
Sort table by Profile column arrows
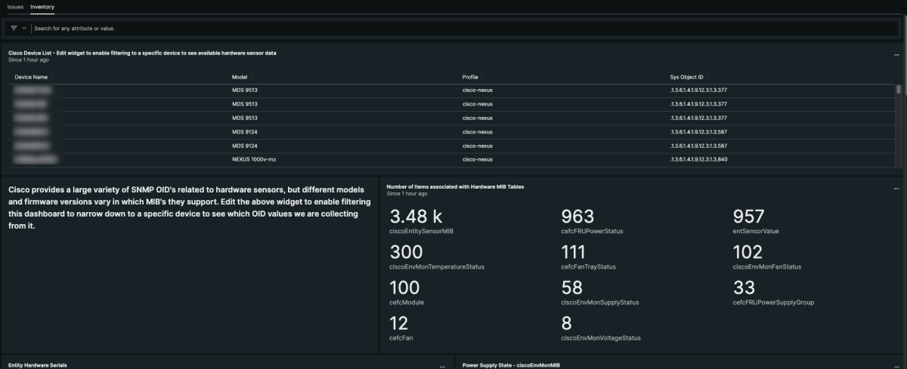pos(482,77)
